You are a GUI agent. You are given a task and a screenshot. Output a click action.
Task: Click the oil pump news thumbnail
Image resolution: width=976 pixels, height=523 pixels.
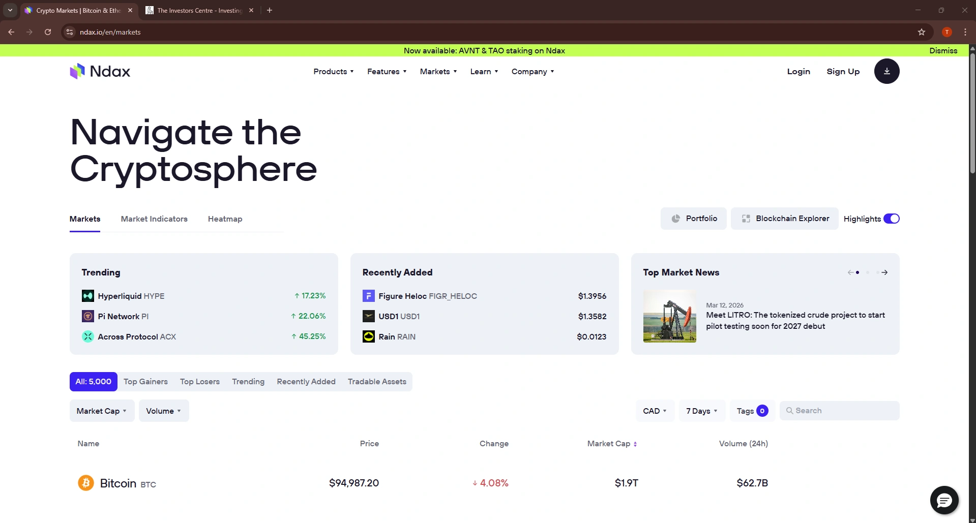[x=669, y=316]
